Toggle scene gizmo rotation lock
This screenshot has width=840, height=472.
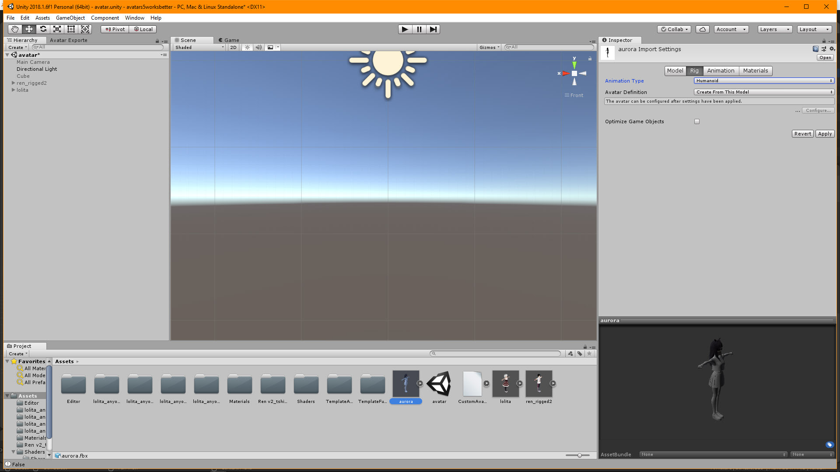click(x=590, y=59)
